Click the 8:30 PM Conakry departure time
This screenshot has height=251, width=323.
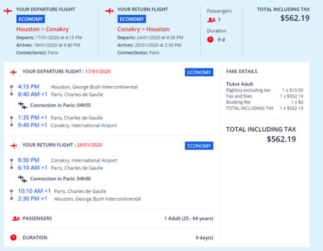(28, 160)
